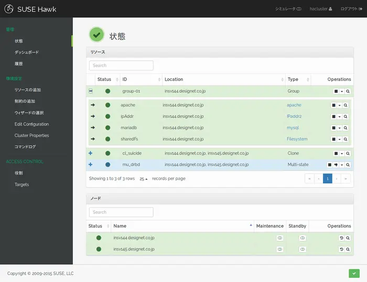367x282 pixels.
Task: View details of the apache resource
Action: pos(347,105)
